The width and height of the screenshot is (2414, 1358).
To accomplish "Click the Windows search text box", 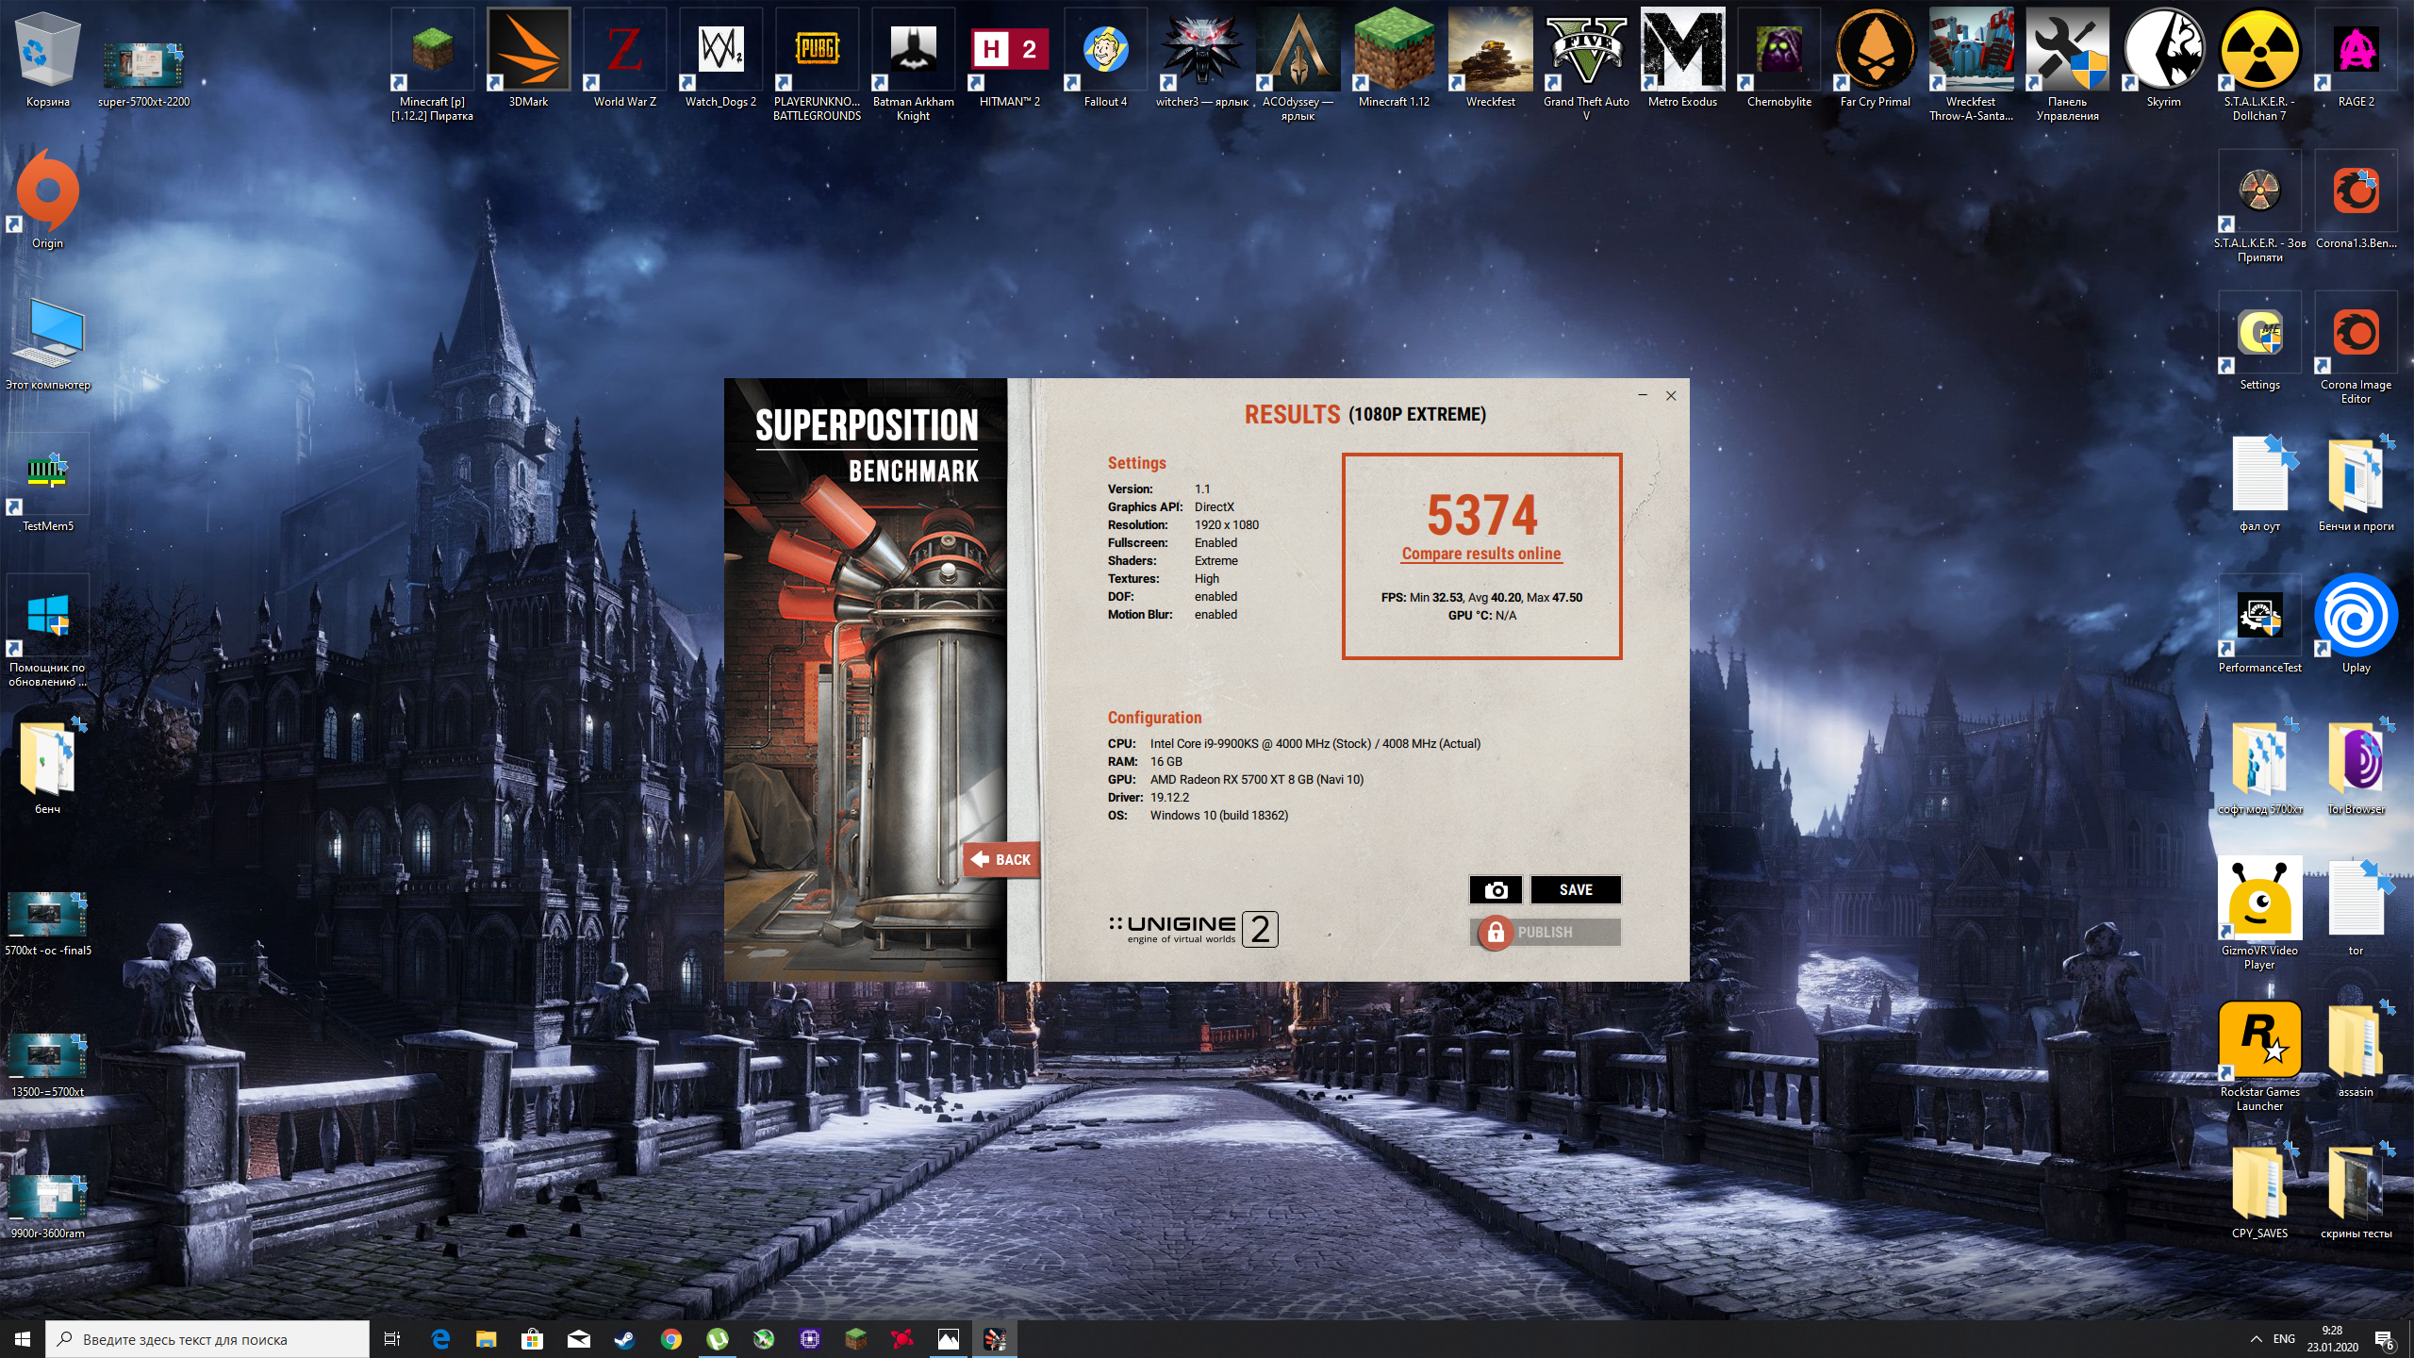I will 207,1339.
